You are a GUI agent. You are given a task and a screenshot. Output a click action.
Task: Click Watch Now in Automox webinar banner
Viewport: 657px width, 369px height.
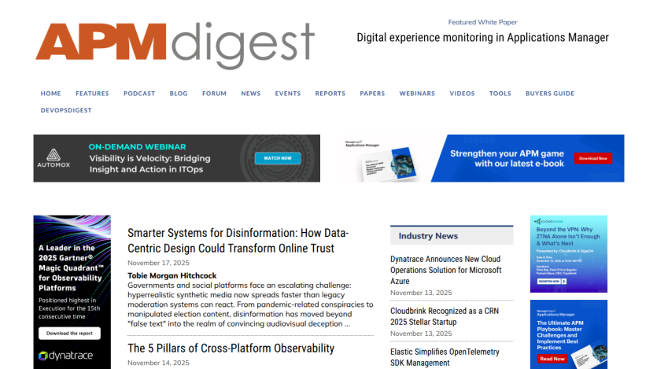click(x=278, y=158)
